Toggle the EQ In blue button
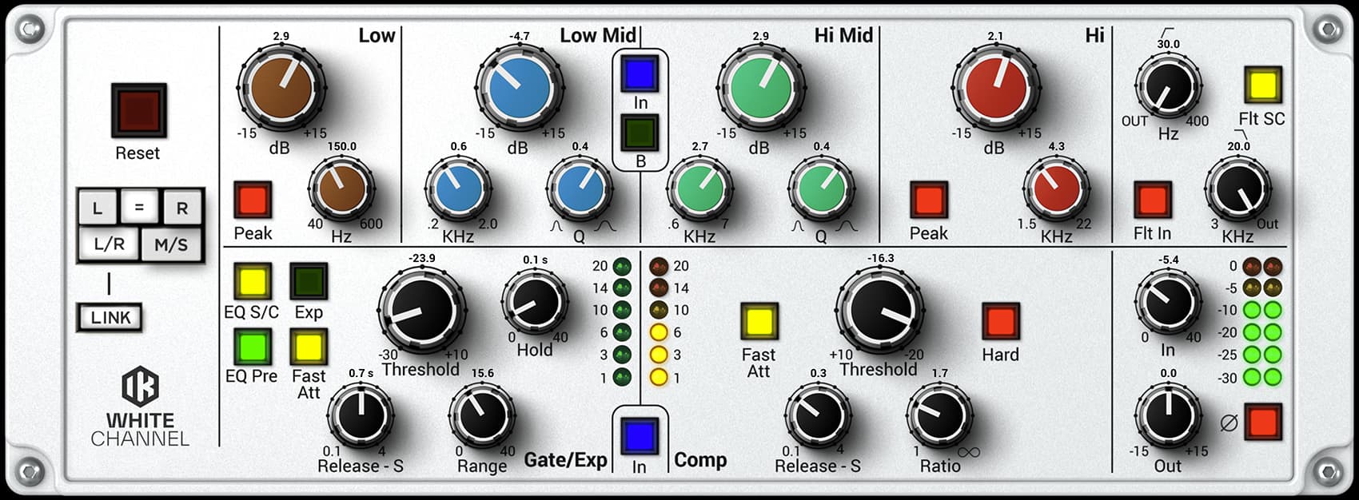This screenshot has width=1359, height=500. tap(640, 74)
